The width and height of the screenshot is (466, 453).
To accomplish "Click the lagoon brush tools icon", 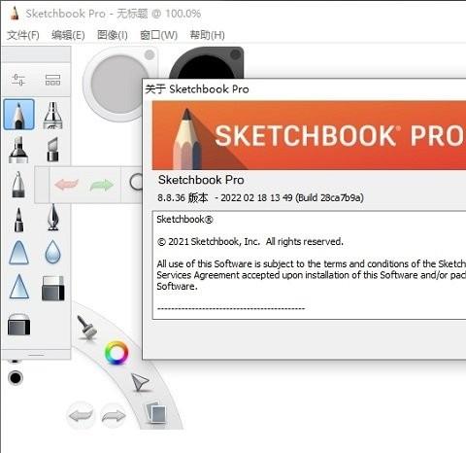I will tap(86, 328).
